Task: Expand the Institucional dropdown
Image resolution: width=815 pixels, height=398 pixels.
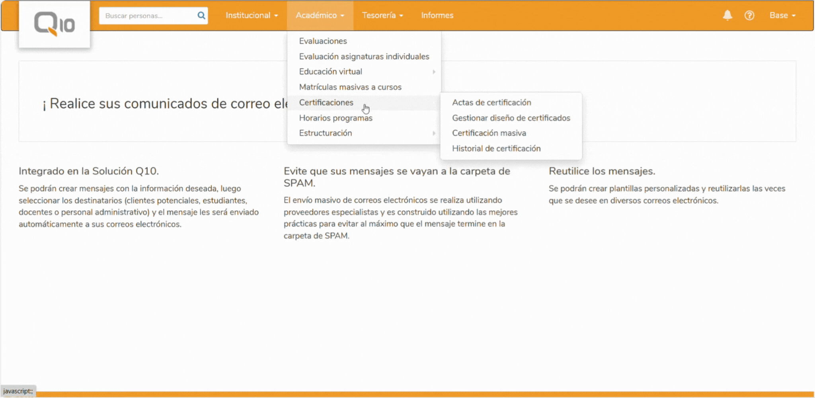Action: [251, 15]
